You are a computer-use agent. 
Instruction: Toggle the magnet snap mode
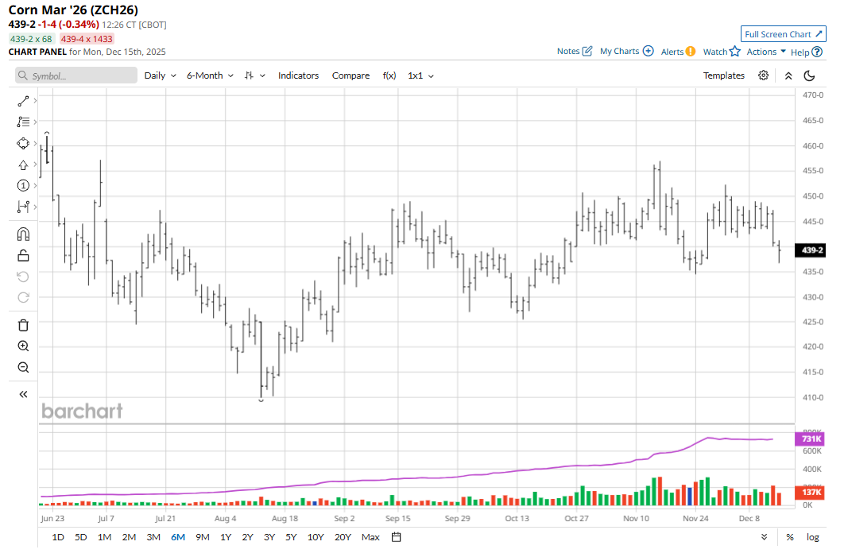pyautogui.click(x=23, y=234)
